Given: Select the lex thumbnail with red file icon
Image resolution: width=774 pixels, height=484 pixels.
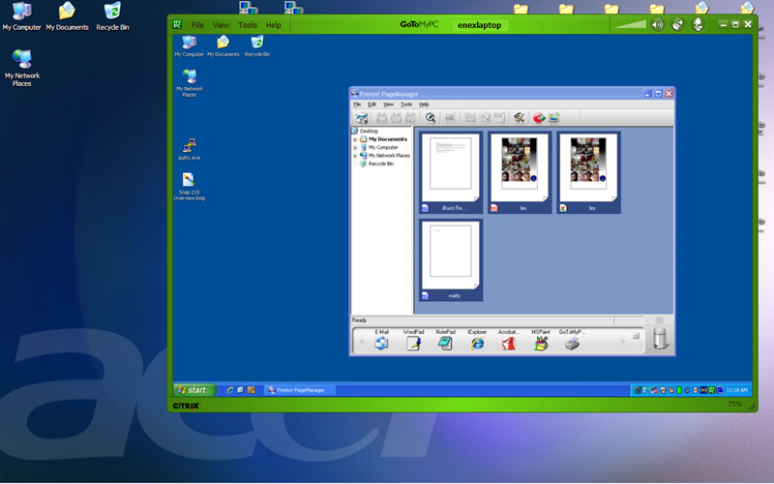Looking at the screenshot, I should pos(520,172).
